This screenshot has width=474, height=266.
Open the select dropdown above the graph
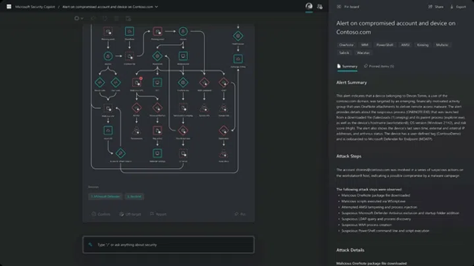[80, 18]
